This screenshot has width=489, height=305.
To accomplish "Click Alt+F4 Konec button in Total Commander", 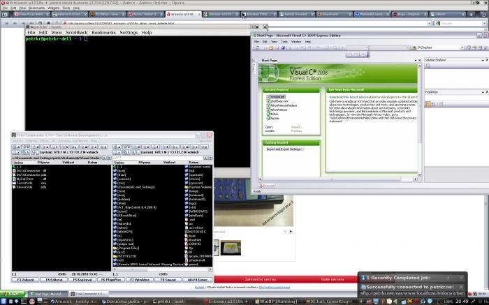I will [198, 280].
